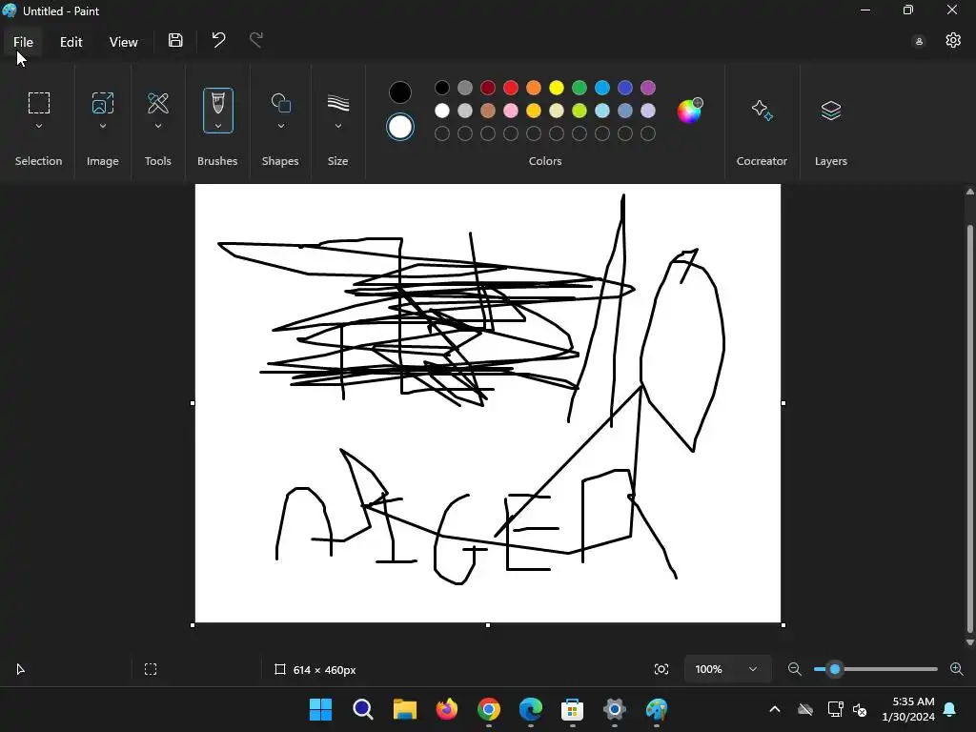Click the vertical scrollbar down arrow
976x732 pixels.
(x=969, y=642)
